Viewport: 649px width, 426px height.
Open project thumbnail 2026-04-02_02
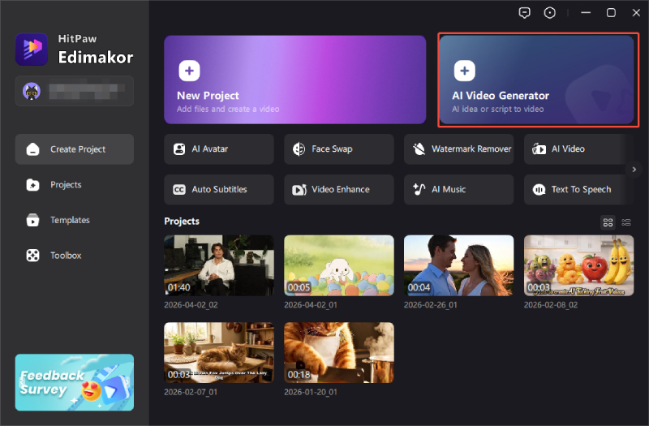click(219, 265)
